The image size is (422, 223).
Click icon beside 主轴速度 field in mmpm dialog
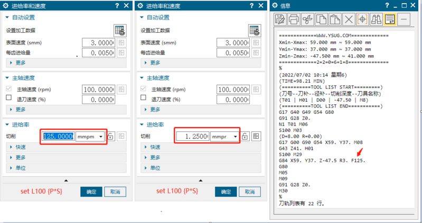click(x=121, y=89)
